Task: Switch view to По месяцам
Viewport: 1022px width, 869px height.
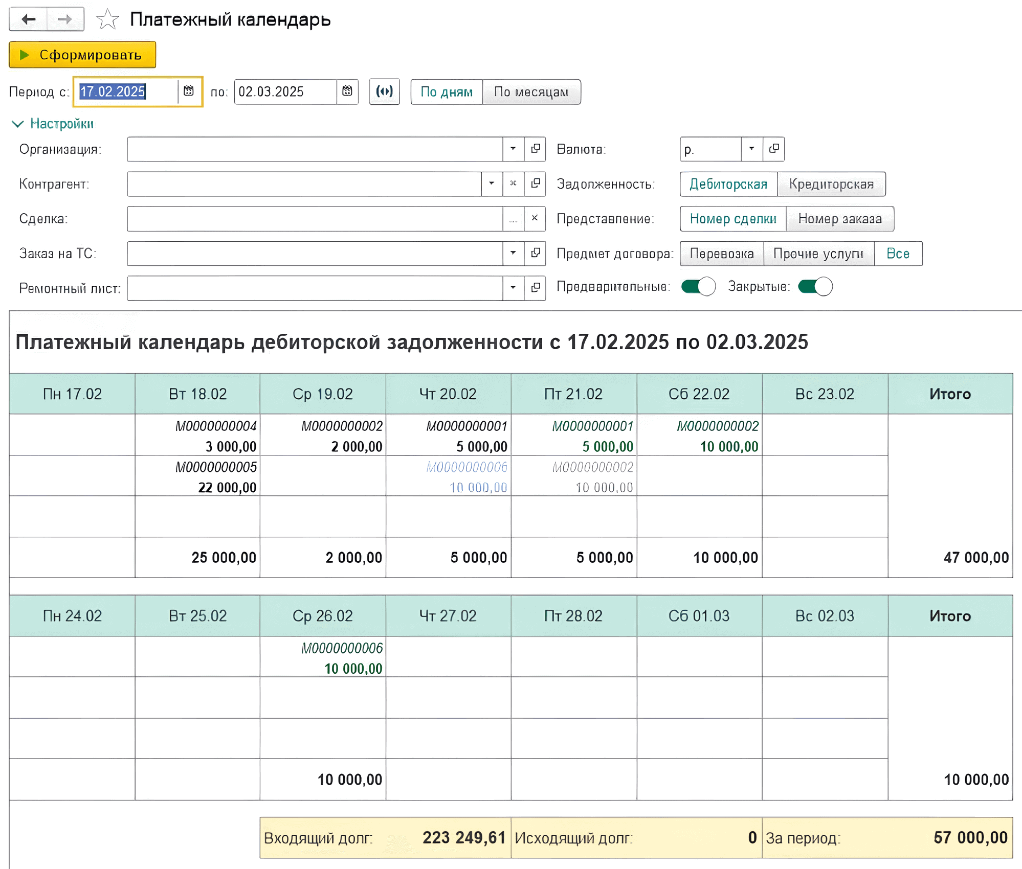Action: click(531, 92)
